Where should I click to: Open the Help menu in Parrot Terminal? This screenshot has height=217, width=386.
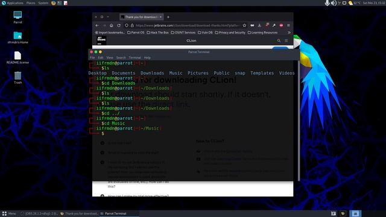(x=147, y=58)
